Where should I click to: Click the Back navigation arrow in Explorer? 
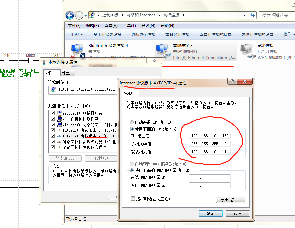click(x=70, y=15)
